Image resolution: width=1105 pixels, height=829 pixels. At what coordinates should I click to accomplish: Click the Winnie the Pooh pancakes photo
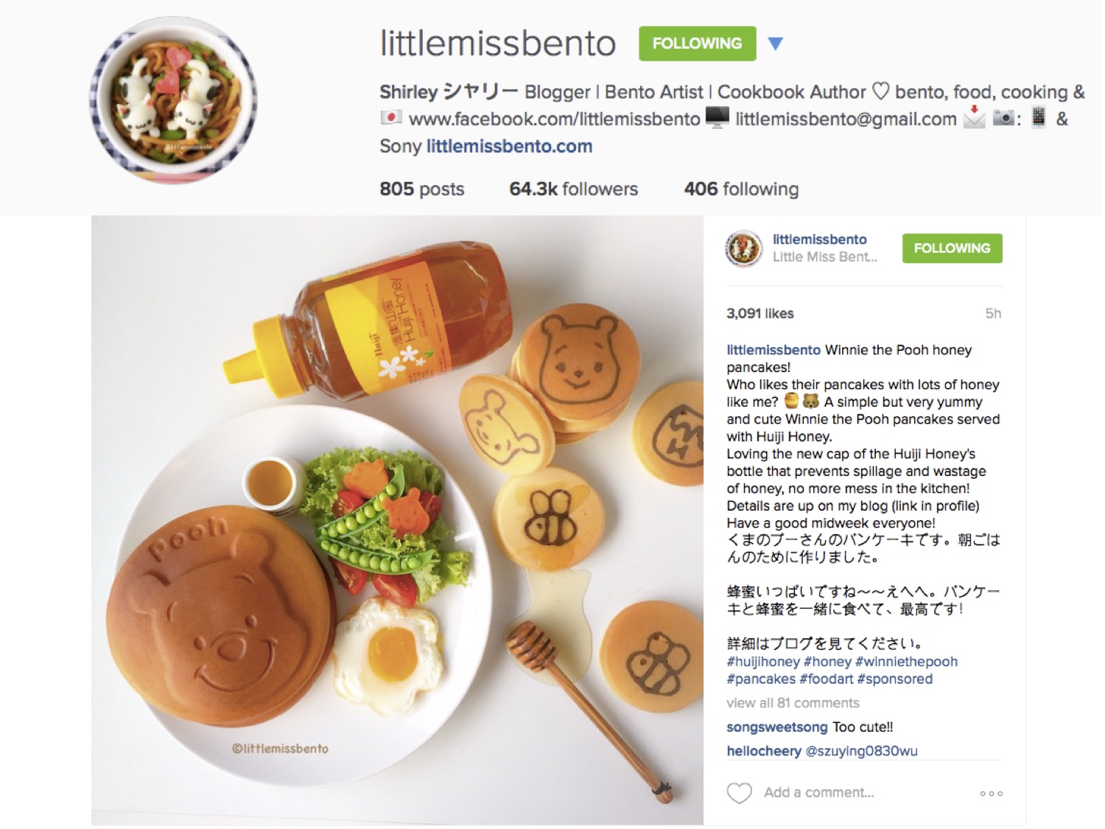(397, 520)
